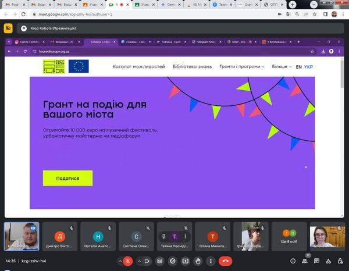Open more options three-dot menu
This screenshot has width=349, height=271.
211,261
